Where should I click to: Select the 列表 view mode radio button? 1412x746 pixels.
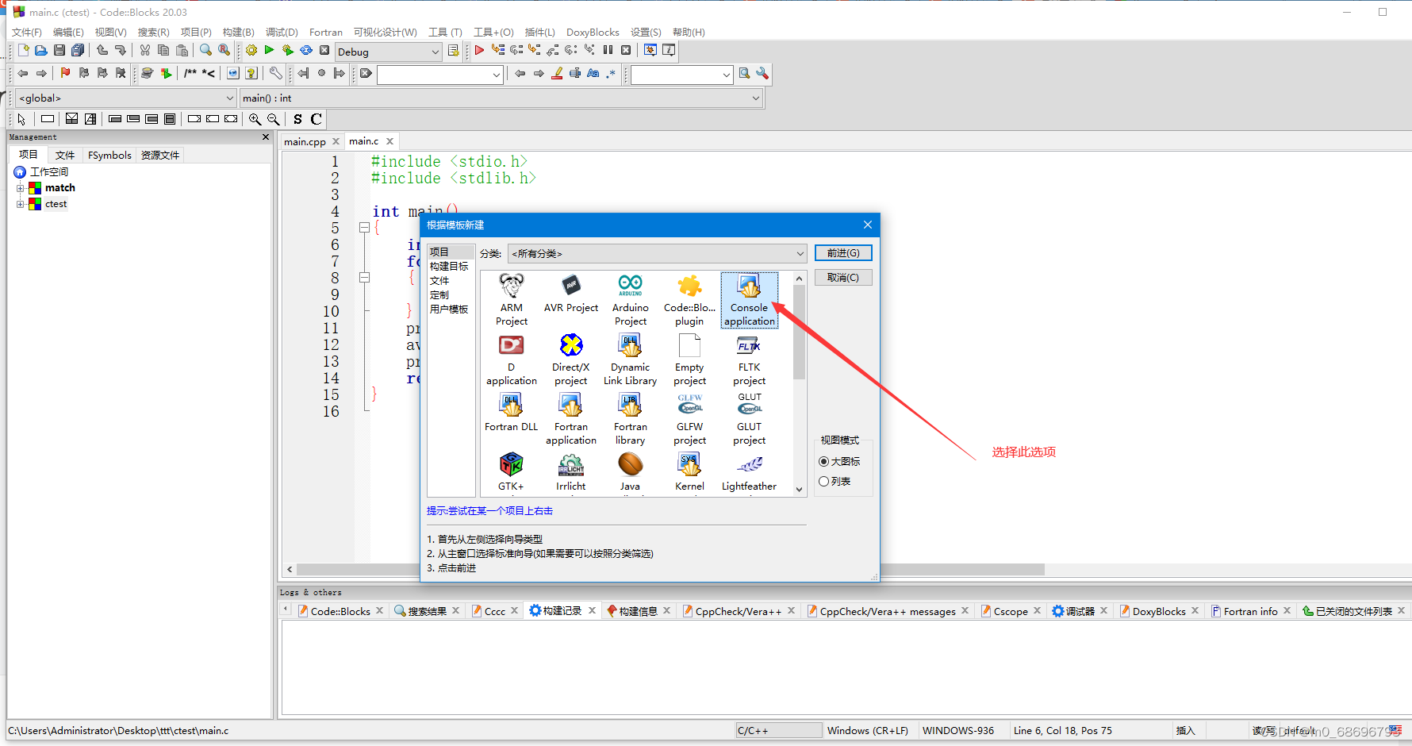pyautogui.click(x=823, y=481)
